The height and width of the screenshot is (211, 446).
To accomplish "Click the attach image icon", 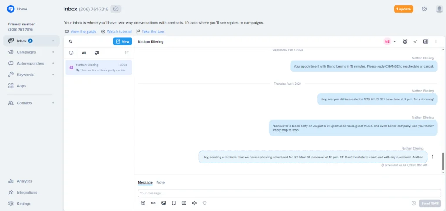I will (163, 203).
